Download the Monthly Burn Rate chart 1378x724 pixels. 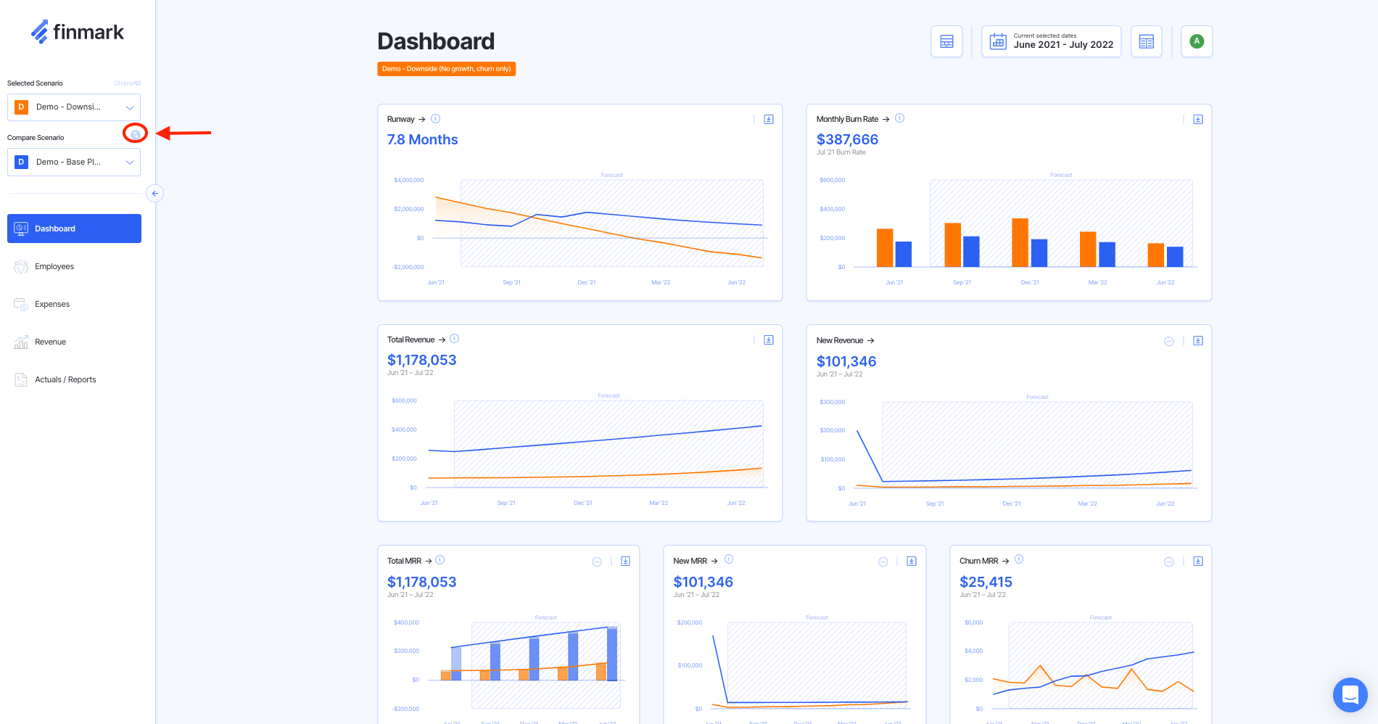coord(1197,120)
